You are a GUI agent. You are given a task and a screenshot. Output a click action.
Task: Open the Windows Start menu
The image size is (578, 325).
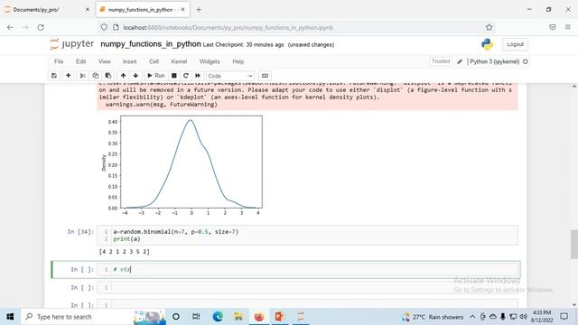[x=10, y=317]
